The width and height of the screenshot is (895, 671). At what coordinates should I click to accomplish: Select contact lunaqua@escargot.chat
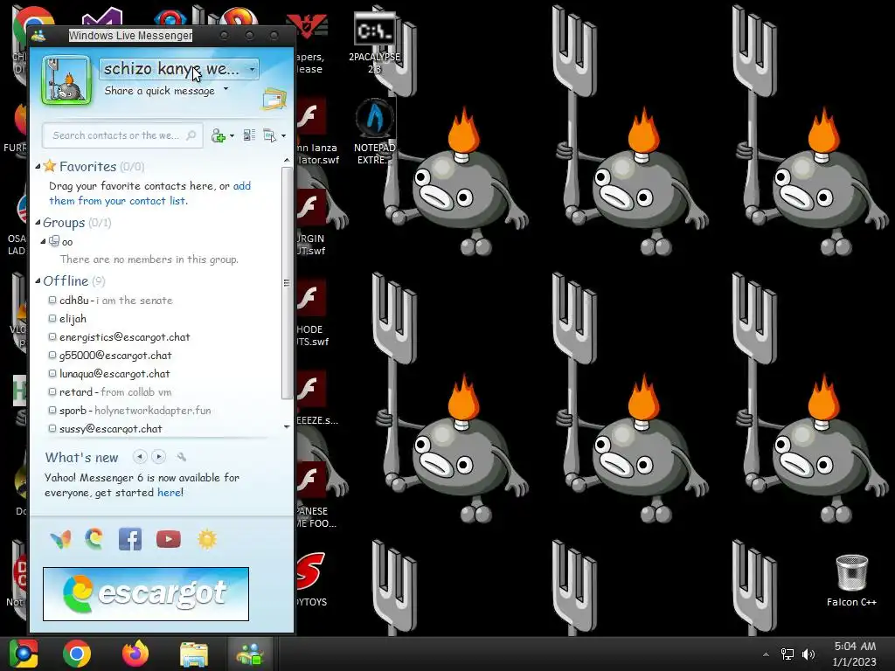point(114,374)
